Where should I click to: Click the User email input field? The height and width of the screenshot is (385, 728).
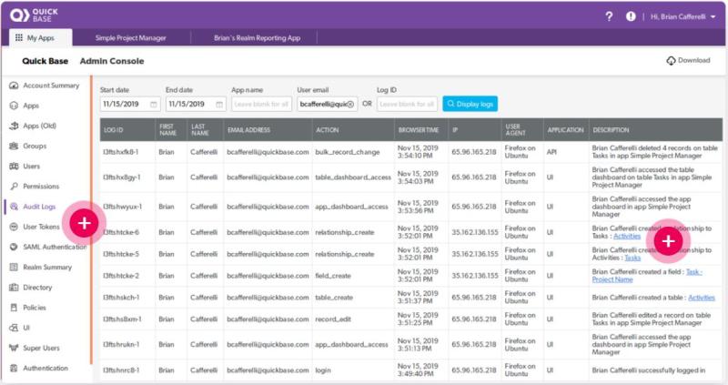(328, 104)
